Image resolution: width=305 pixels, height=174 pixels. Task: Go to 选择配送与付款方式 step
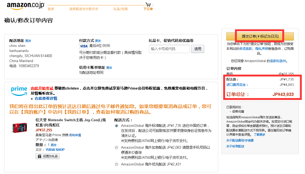point(84,9)
